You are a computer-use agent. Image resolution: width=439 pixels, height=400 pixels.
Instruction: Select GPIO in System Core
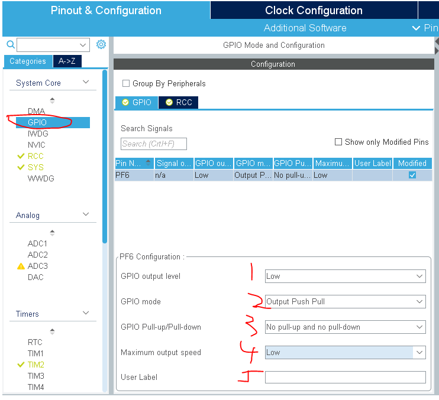[x=53, y=122]
